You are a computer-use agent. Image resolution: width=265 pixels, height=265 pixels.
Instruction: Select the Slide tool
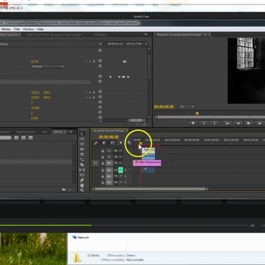pos(82,175)
